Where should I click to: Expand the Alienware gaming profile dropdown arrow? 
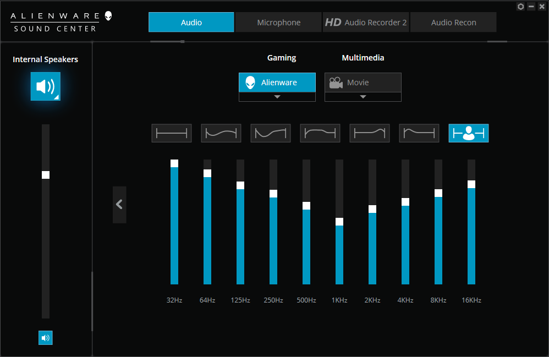277,97
